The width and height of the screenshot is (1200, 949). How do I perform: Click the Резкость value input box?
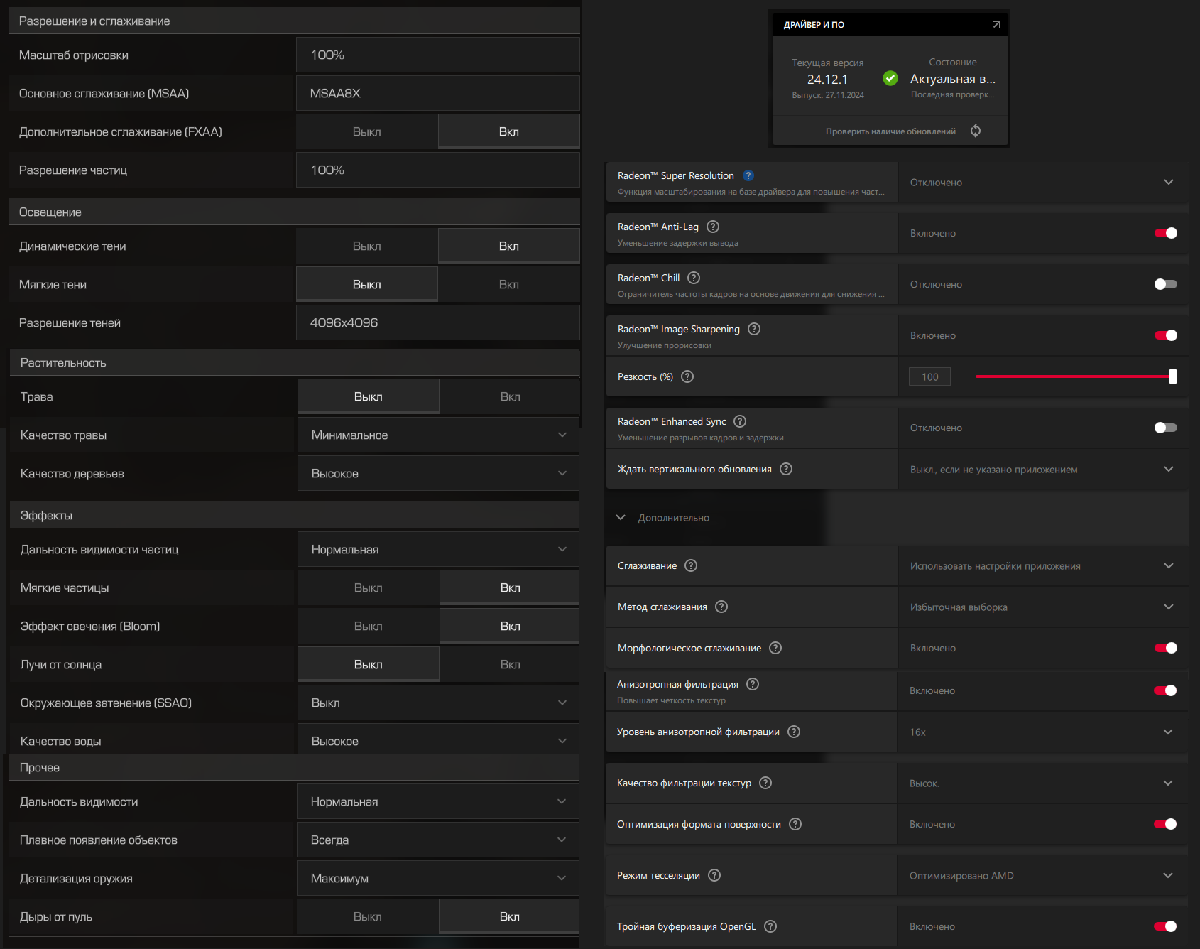(x=930, y=376)
